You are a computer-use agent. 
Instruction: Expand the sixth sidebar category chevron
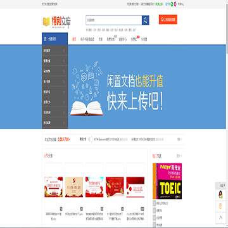pyautogui.click(x=64, y=102)
